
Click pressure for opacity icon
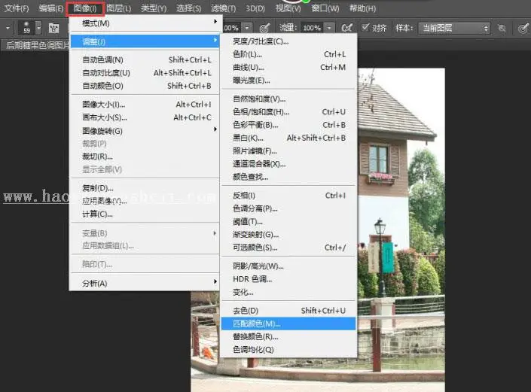point(264,28)
